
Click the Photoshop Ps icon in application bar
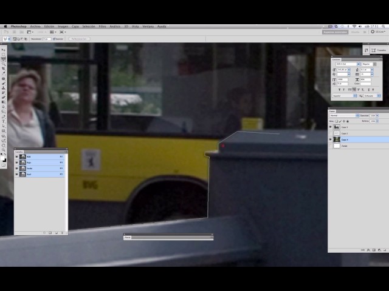click(6, 32)
